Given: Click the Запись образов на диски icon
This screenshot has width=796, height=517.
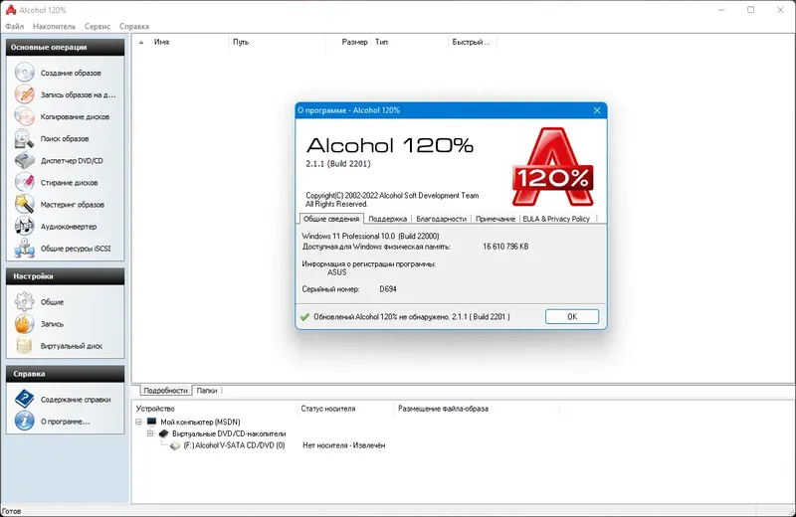Looking at the screenshot, I should click(24, 94).
